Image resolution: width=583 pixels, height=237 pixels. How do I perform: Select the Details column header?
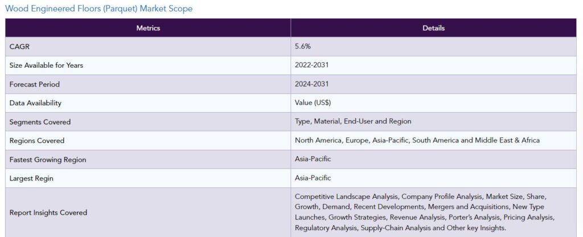(433, 28)
